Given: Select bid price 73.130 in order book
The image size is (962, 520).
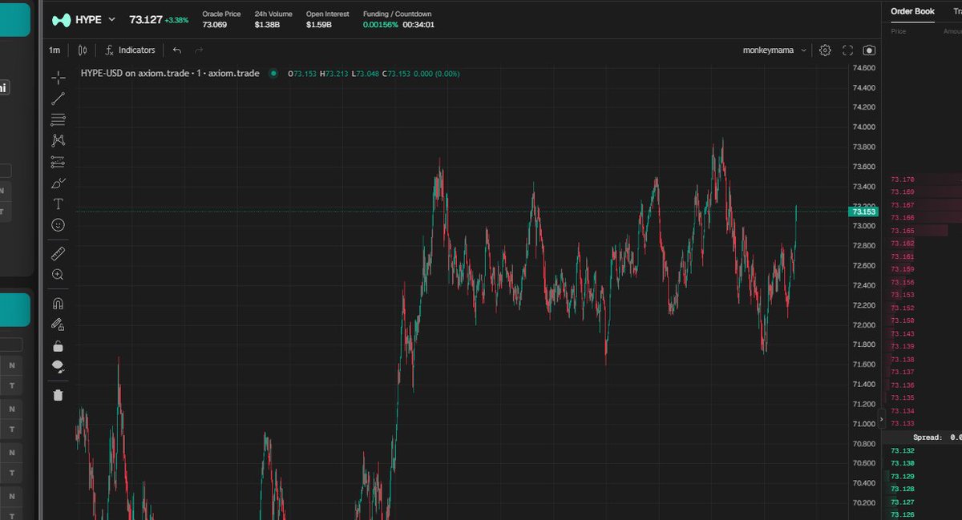Looking at the screenshot, I should point(903,463).
